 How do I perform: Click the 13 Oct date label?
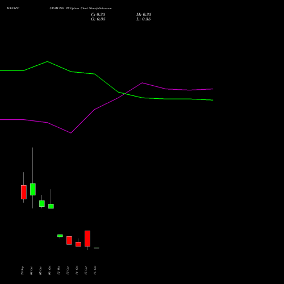(68, 270)
